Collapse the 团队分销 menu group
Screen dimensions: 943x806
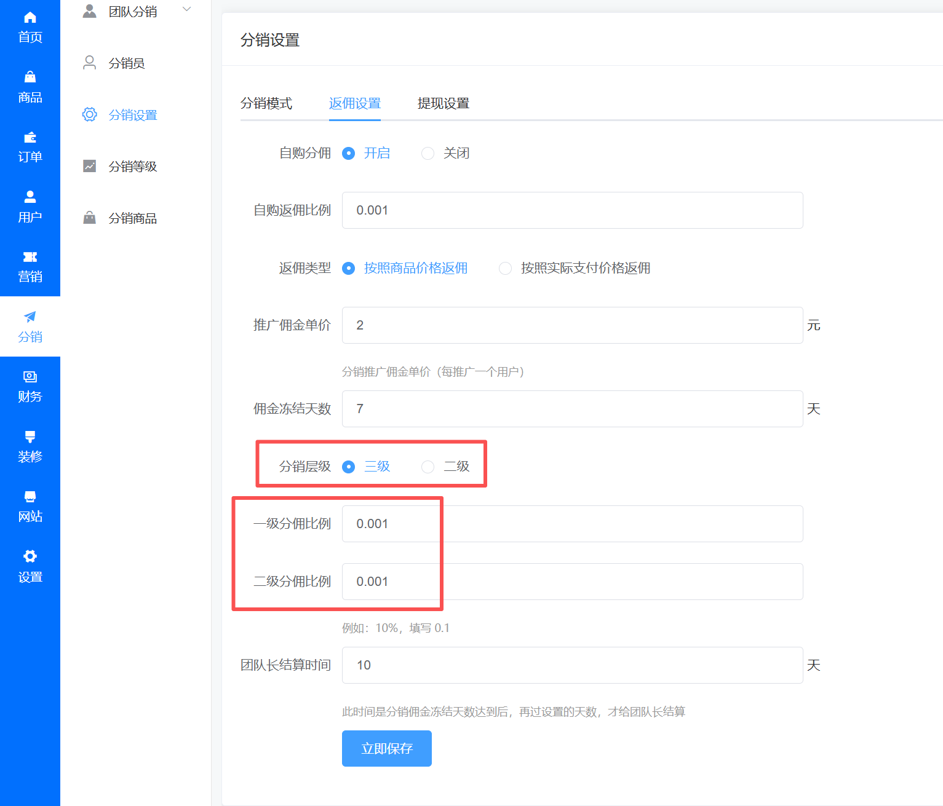(186, 9)
